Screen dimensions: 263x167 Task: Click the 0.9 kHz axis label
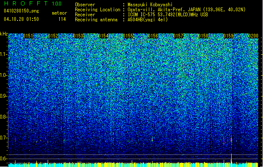pos(4,96)
